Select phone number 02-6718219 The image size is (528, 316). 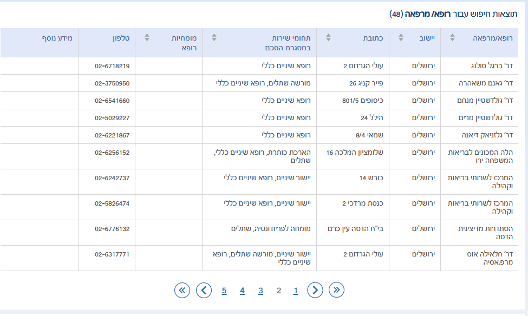click(112, 66)
